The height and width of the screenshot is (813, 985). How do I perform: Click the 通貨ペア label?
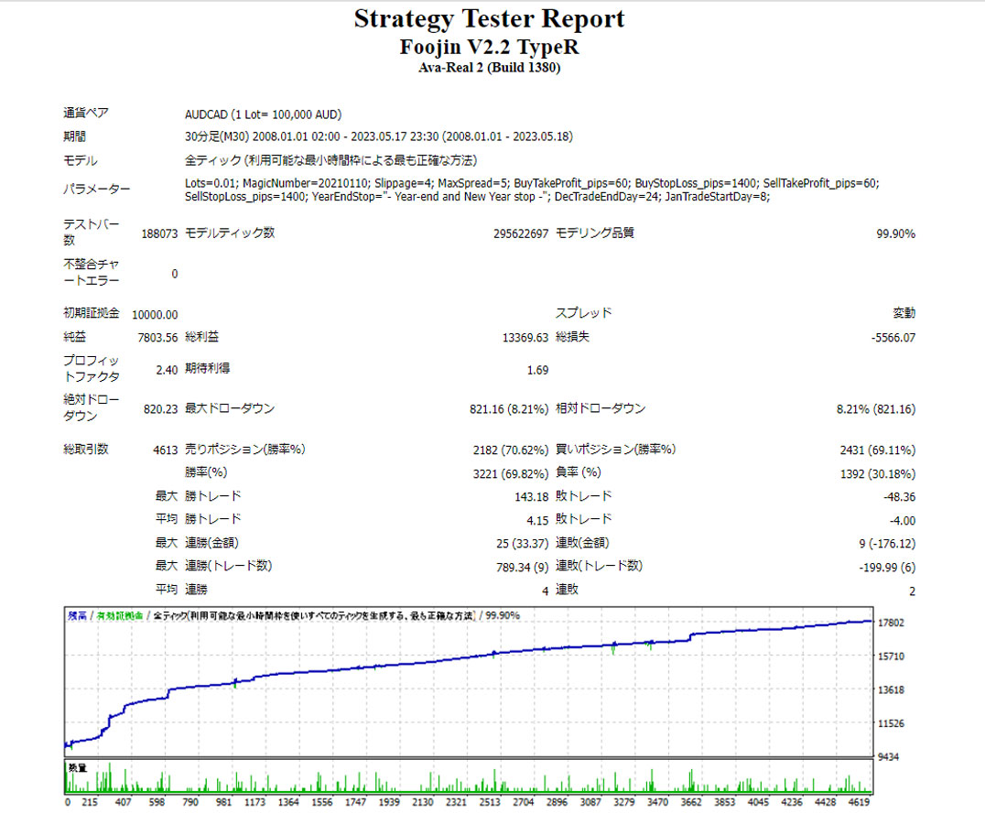[85, 114]
